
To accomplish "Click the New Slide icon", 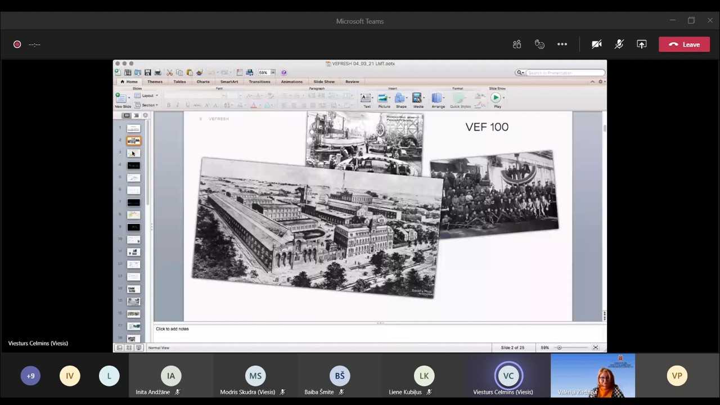I will (121, 98).
